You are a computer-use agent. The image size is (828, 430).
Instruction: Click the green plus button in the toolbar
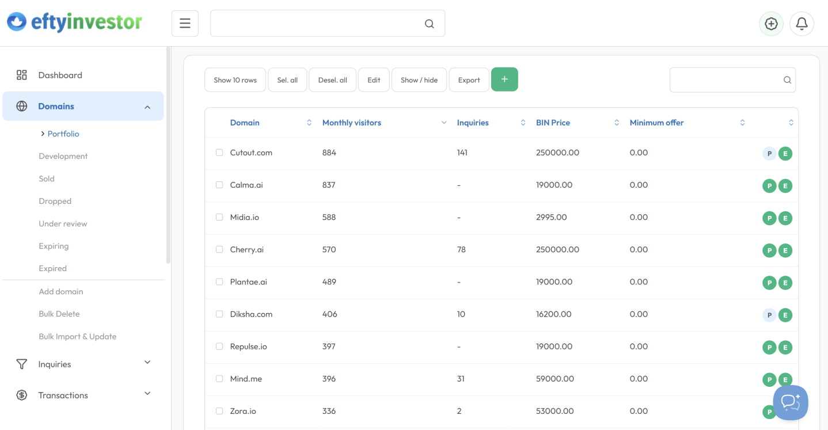(x=504, y=79)
